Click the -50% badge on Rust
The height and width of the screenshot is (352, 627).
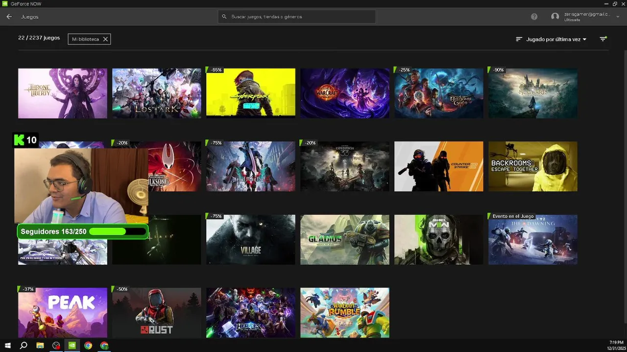pos(121,289)
